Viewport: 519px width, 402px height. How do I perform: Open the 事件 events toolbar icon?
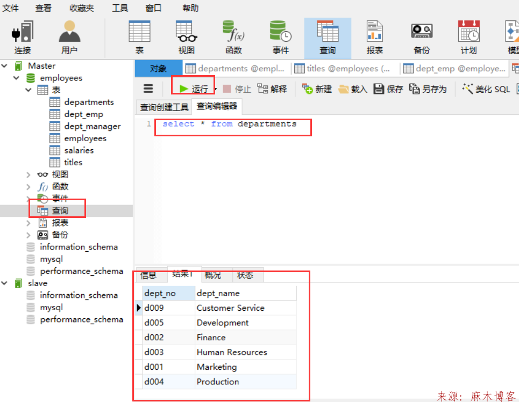(281, 38)
